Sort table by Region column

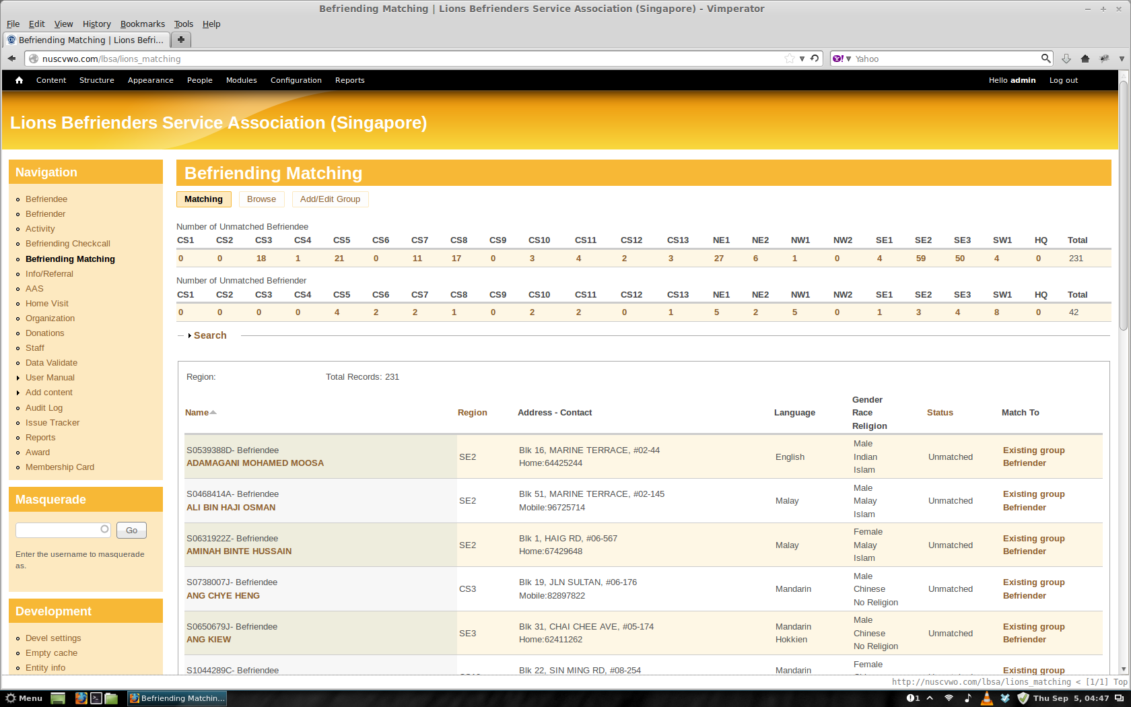(x=472, y=413)
